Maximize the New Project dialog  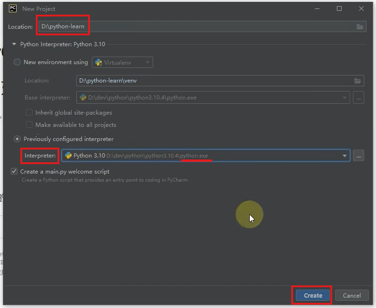[x=339, y=8]
